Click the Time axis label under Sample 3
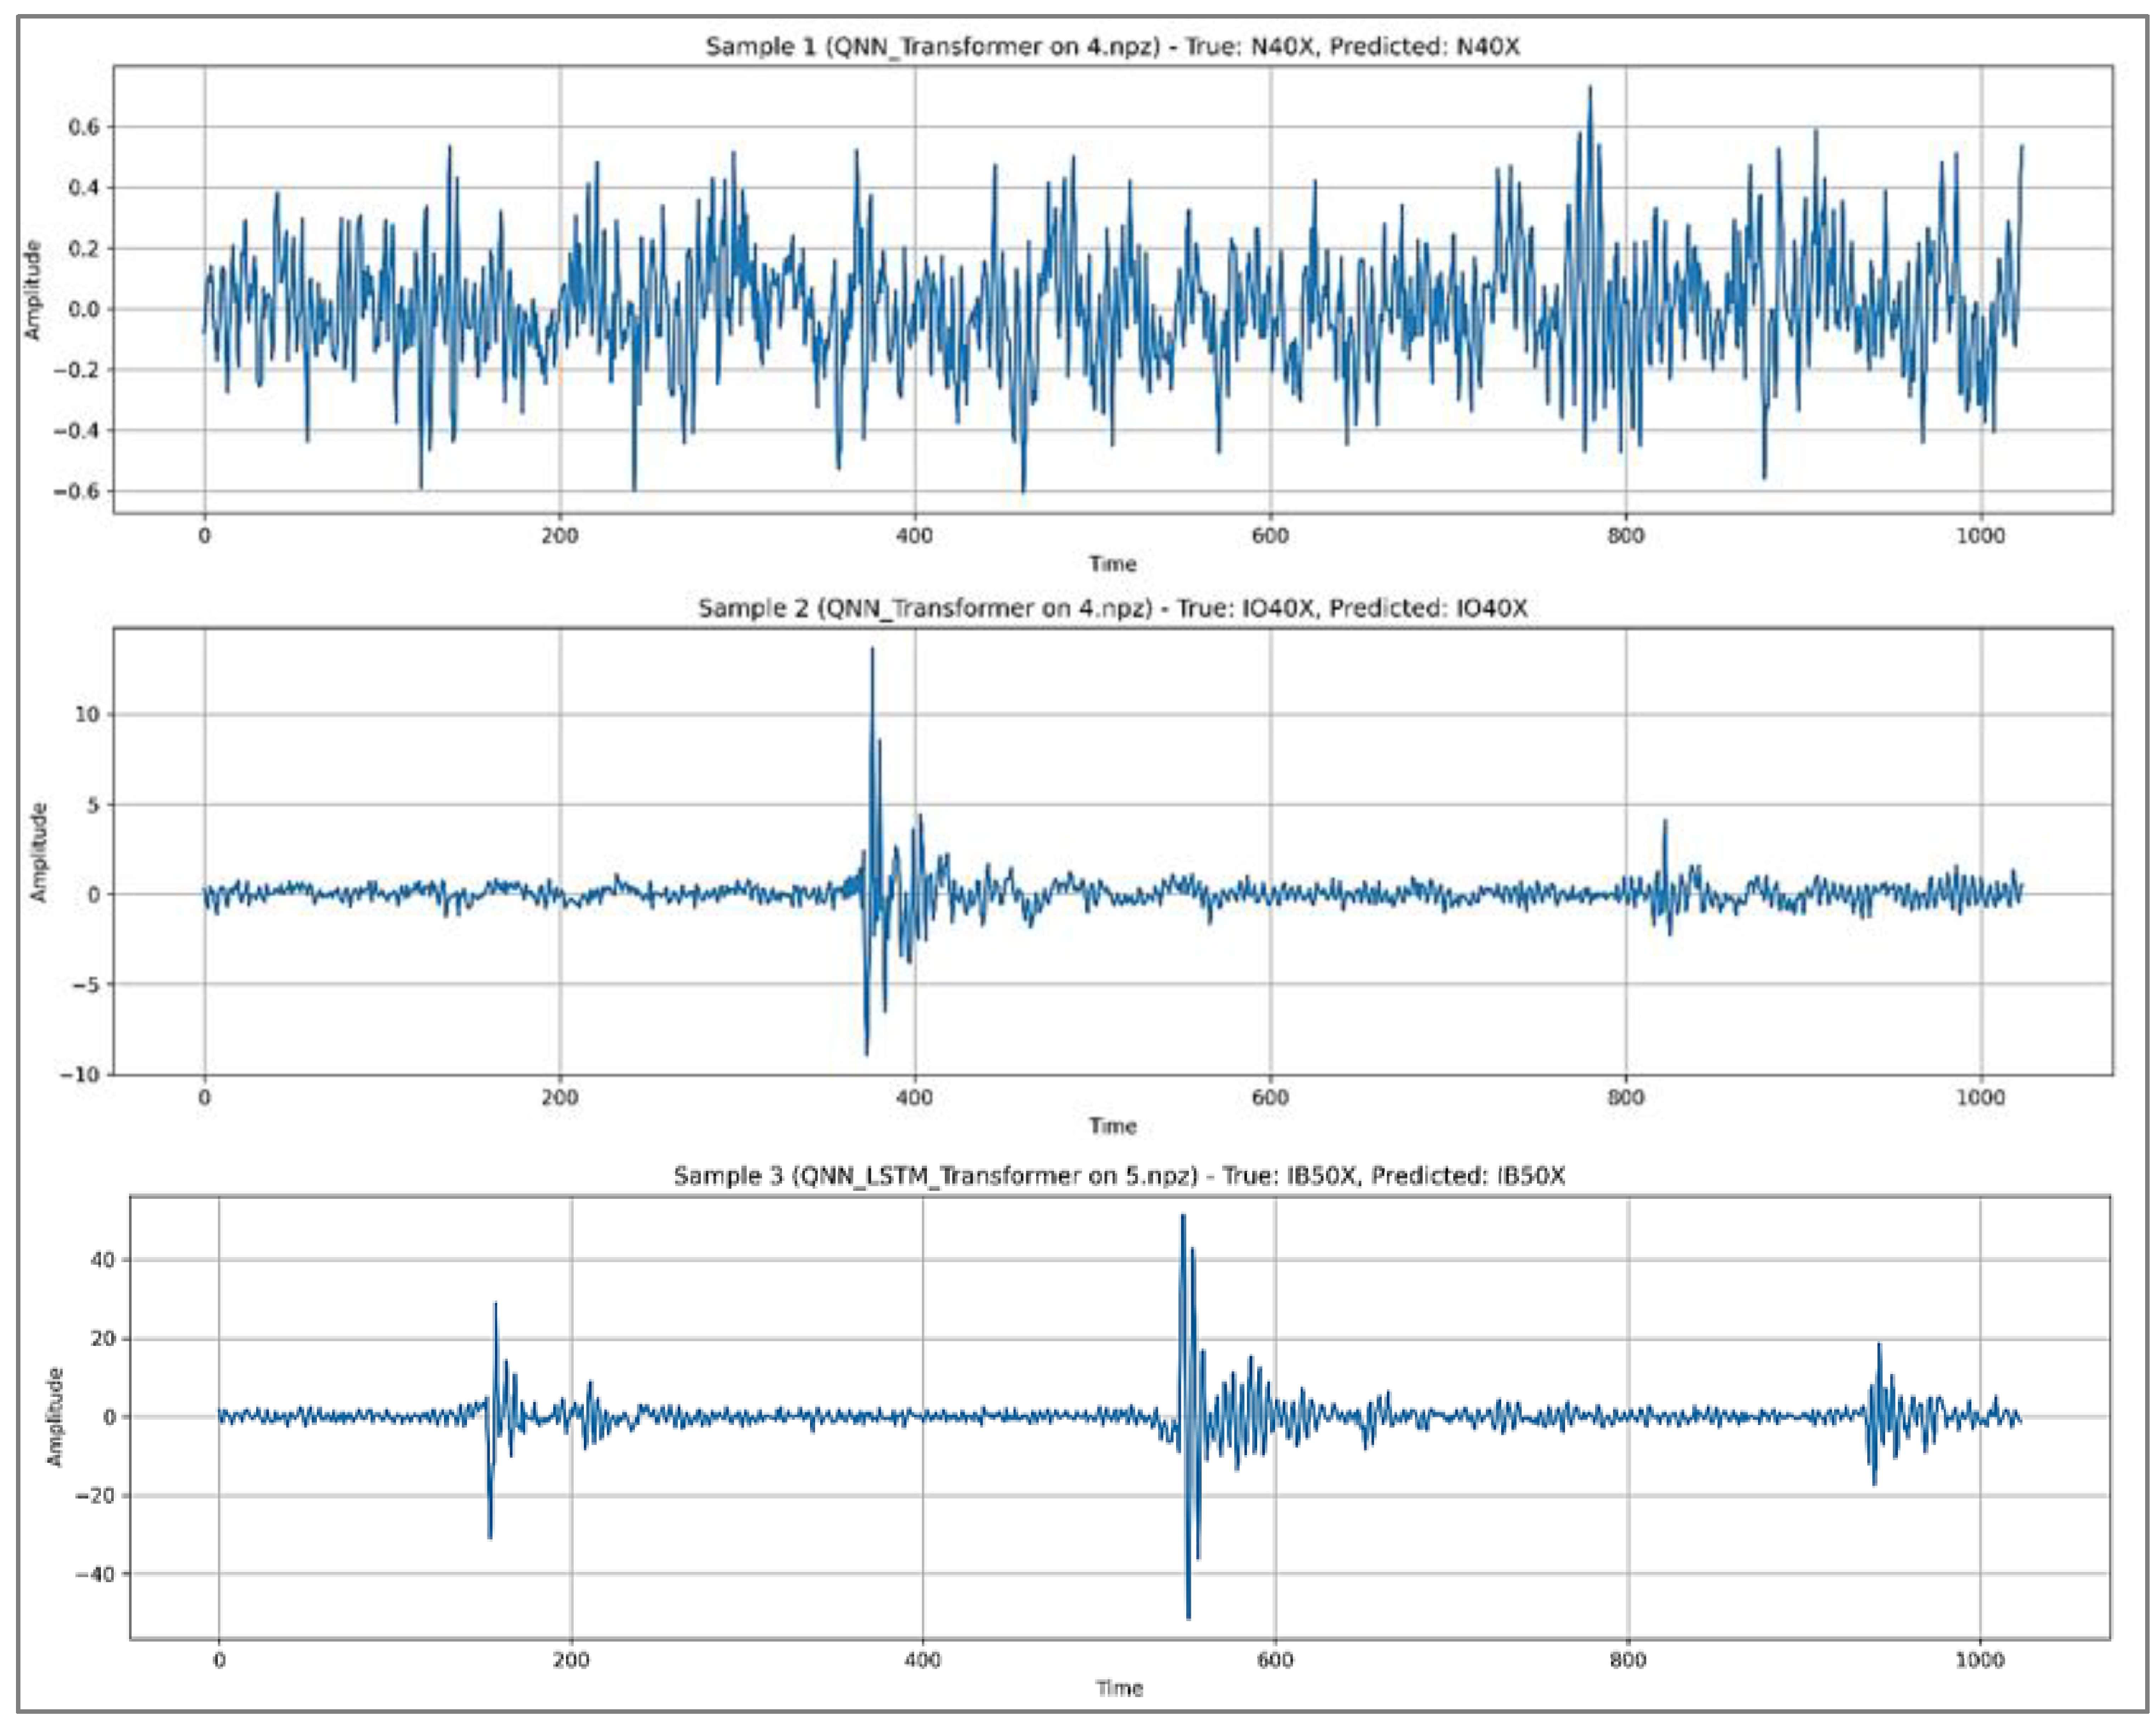The image size is (2156, 1724). pos(1119,1689)
